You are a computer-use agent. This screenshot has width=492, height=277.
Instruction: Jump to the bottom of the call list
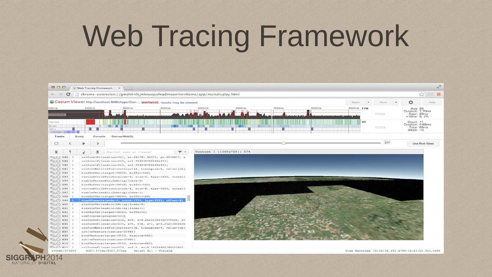98,152
